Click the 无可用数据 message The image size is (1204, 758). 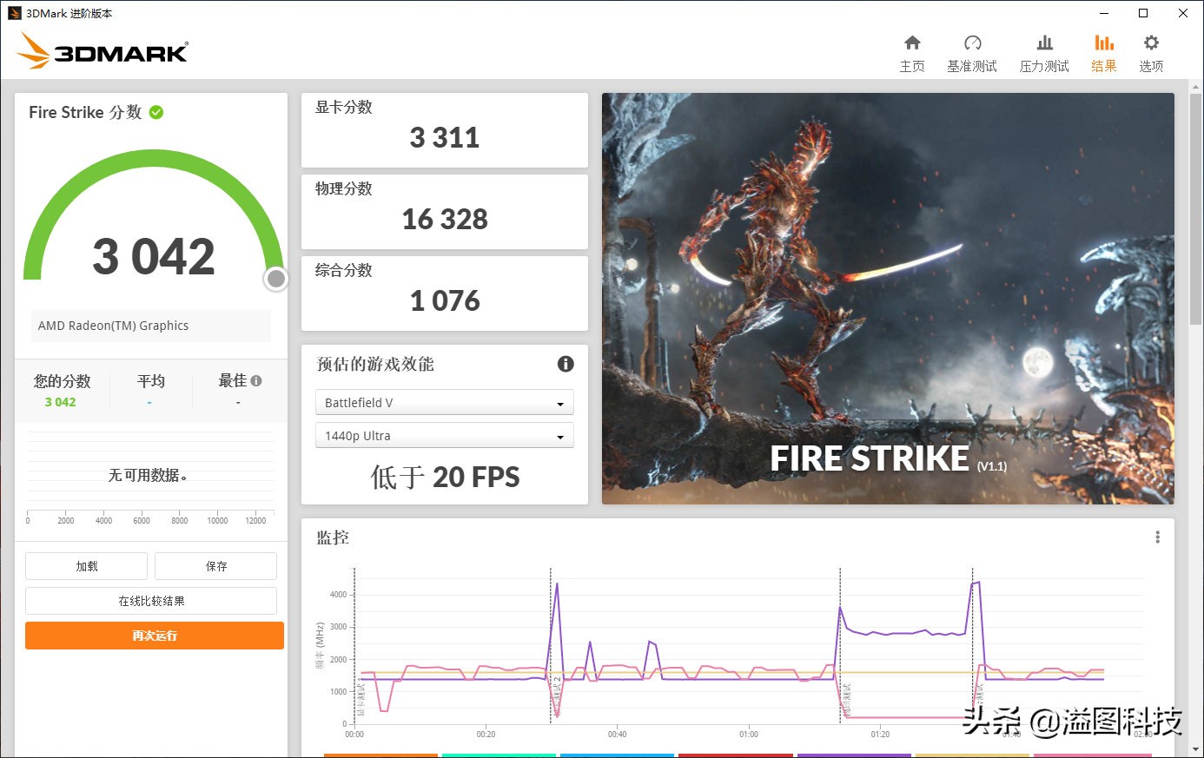148,475
